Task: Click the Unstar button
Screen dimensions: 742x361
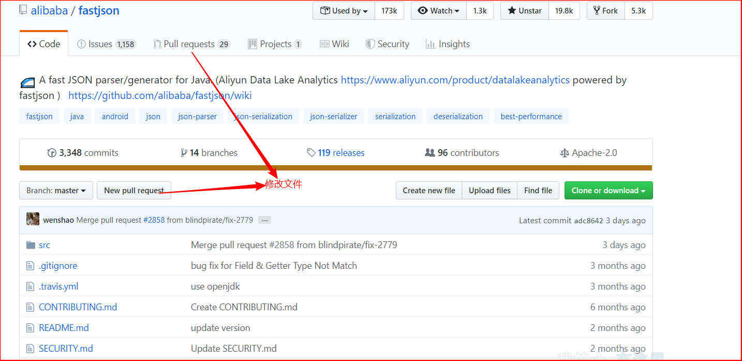Action: coord(525,11)
